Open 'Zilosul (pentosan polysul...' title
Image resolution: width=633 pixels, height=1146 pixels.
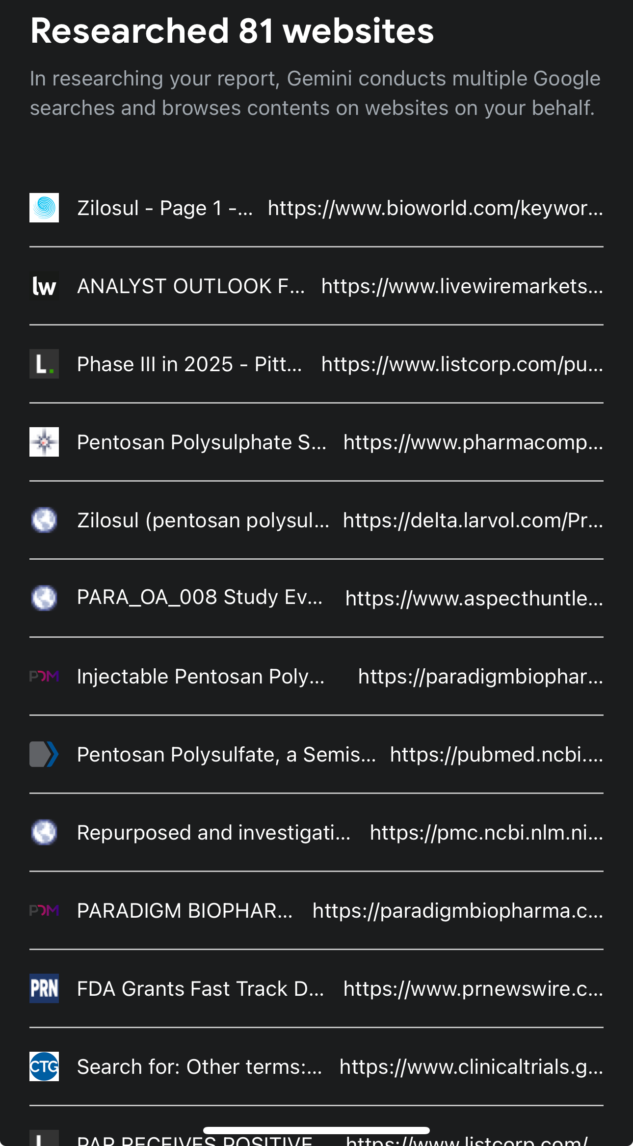[203, 520]
